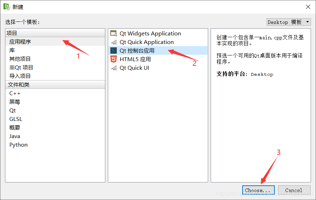Close the 新建 dialog window

click(x=308, y=7)
